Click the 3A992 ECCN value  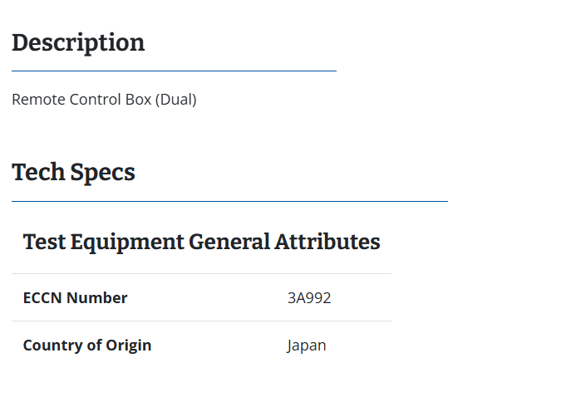tap(309, 298)
